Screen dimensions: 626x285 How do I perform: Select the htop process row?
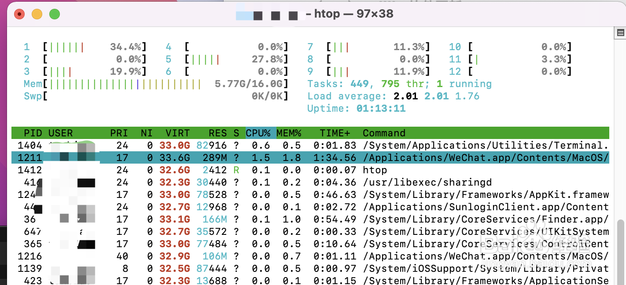pos(310,170)
